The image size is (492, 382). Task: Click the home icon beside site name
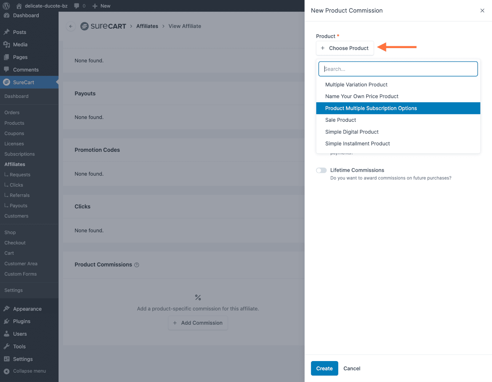pyautogui.click(x=19, y=6)
